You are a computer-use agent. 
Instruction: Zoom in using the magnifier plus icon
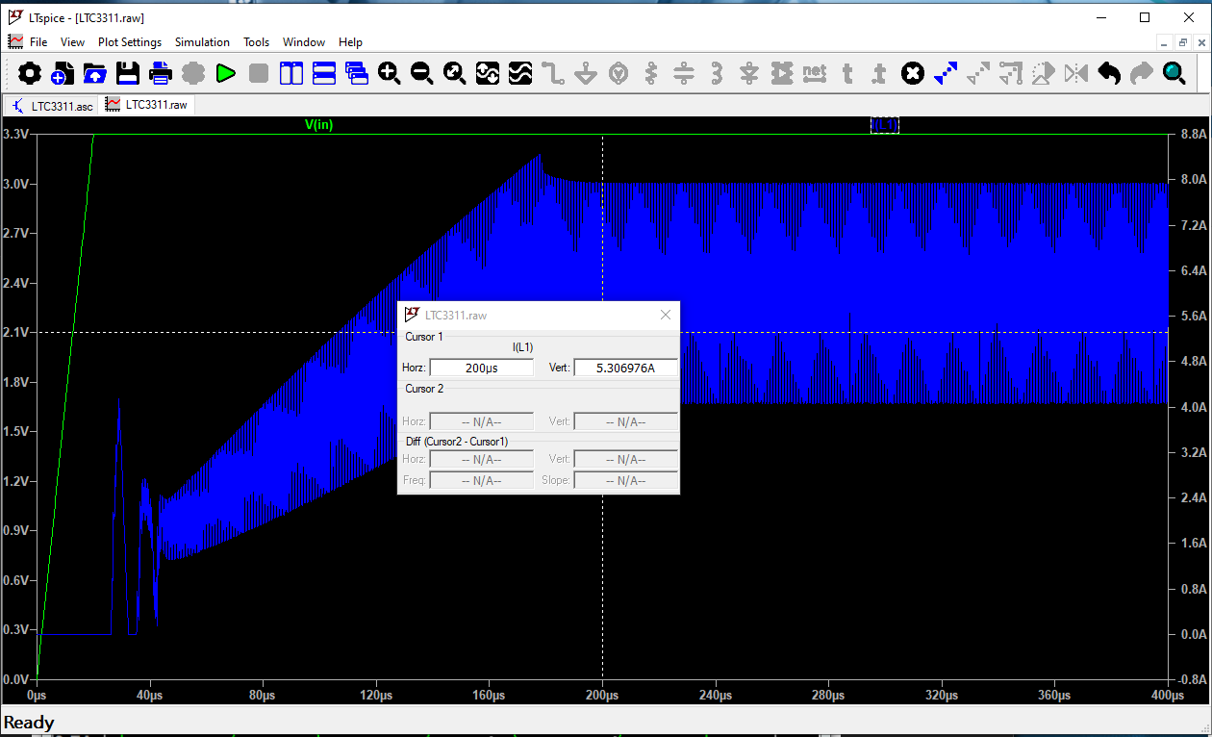390,73
